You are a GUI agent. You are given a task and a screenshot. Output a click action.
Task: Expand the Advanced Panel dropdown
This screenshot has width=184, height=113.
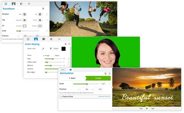tap(104, 96)
